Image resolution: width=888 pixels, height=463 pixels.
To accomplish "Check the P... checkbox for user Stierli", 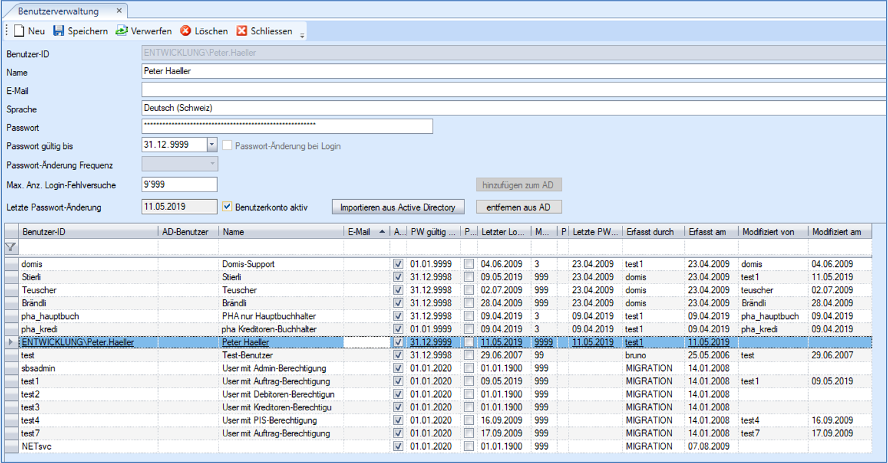I will tap(469, 277).
